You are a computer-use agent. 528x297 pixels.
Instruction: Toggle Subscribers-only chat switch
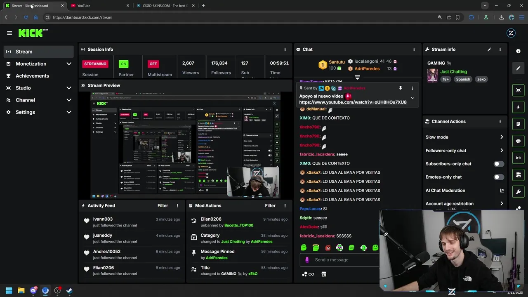click(x=499, y=164)
